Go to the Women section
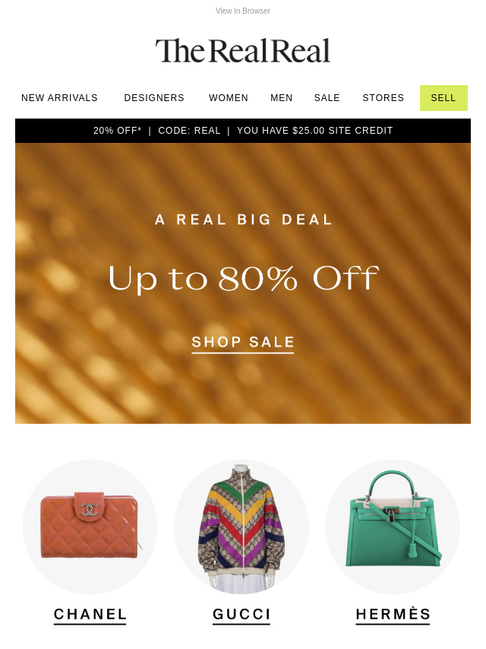 pyautogui.click(x=229, y=98)
